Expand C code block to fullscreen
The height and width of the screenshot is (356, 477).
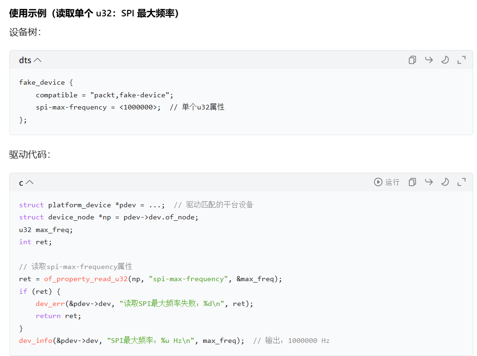(462, 182)
